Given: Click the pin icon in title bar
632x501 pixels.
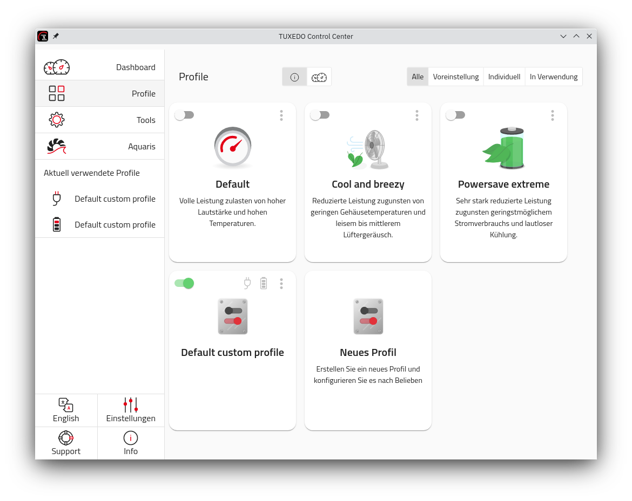Looking at the screenshot, I should click(56, 36).
